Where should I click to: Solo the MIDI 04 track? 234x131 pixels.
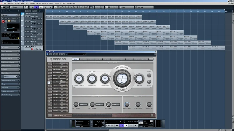pos(29,31)
